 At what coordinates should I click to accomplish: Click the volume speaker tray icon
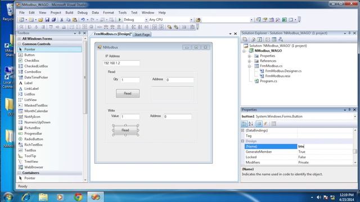point(319,197)
